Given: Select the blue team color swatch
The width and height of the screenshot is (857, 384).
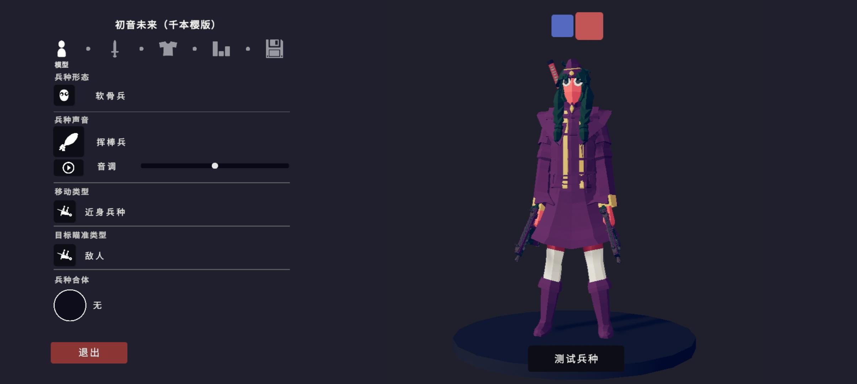Looking at the screenshot, I should click(562, 26).
